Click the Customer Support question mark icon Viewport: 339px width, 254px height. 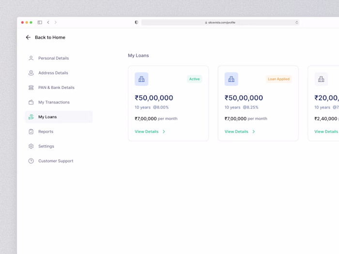point(31,161)
